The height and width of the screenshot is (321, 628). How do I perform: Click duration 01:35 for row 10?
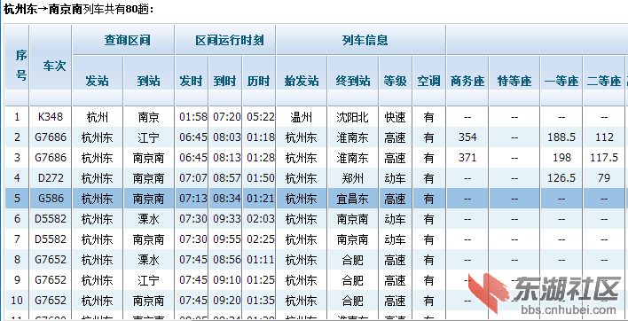tap(260, 301)
